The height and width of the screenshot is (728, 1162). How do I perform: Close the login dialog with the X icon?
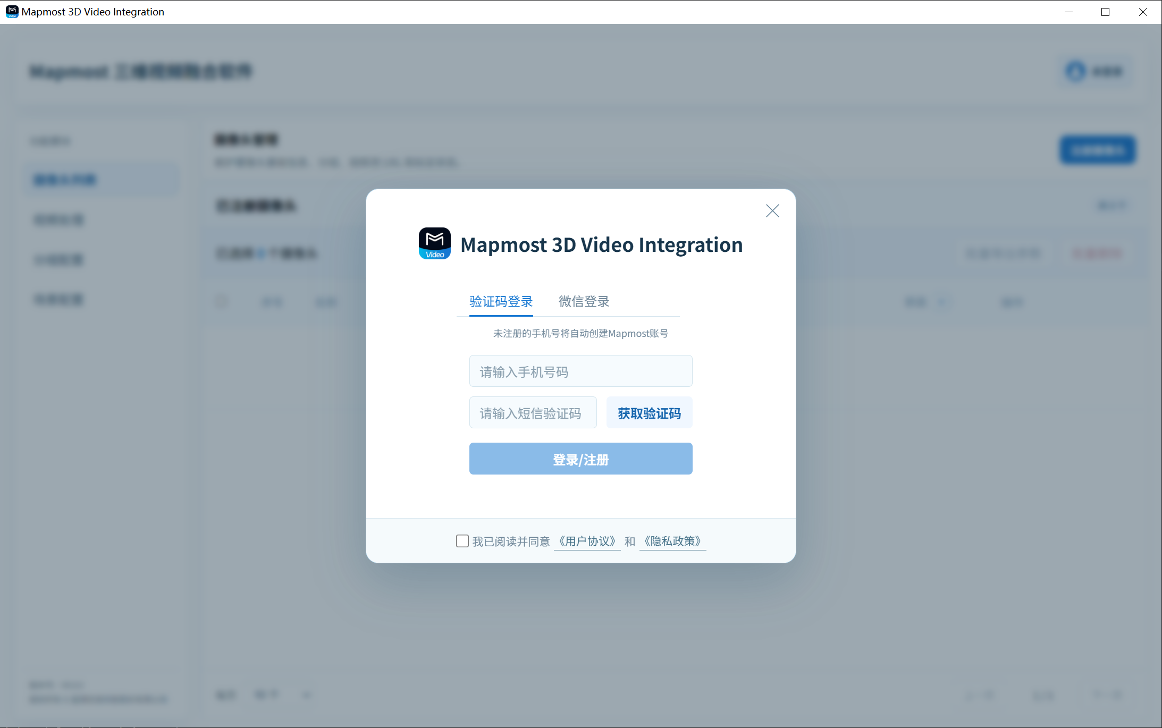[772, 211]
